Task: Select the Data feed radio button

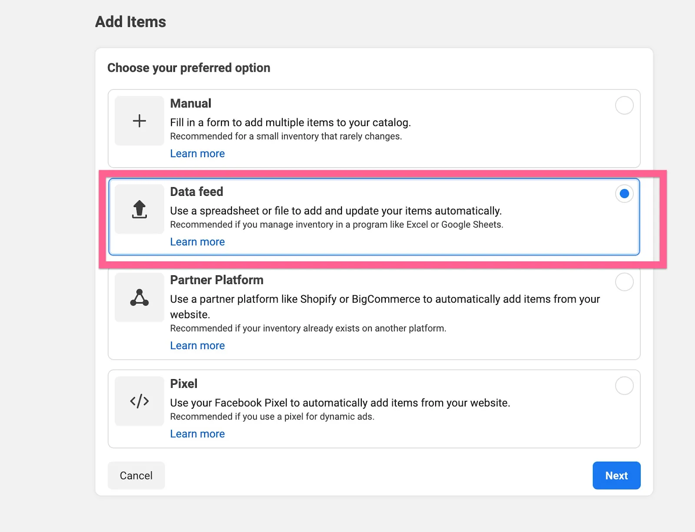Action: coord(624,194)
